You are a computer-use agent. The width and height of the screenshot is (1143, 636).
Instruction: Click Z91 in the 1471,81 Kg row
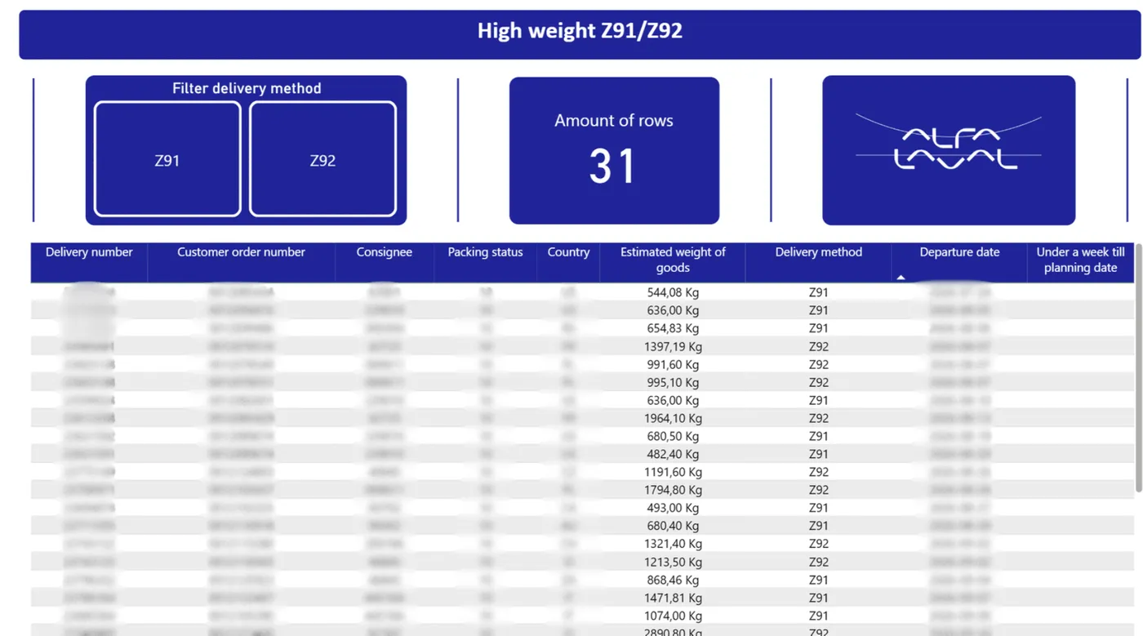click(818, 598)
